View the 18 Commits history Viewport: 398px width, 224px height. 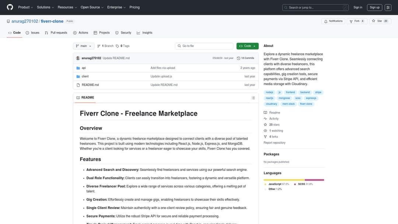pyautogui.click(x=245, y=58)
